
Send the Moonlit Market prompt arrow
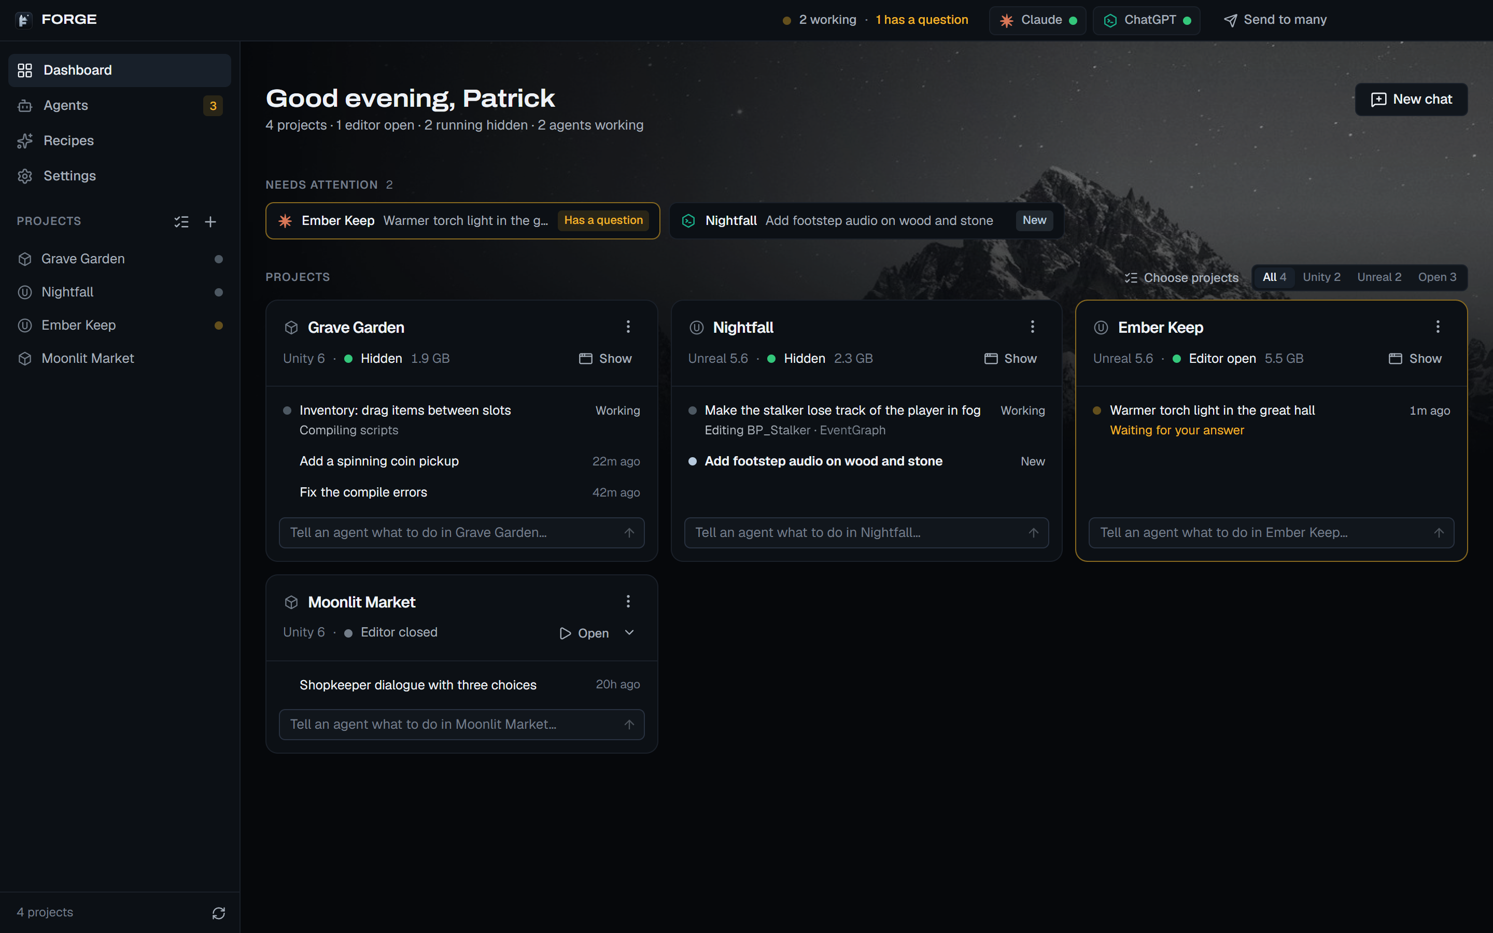[629, 725]
